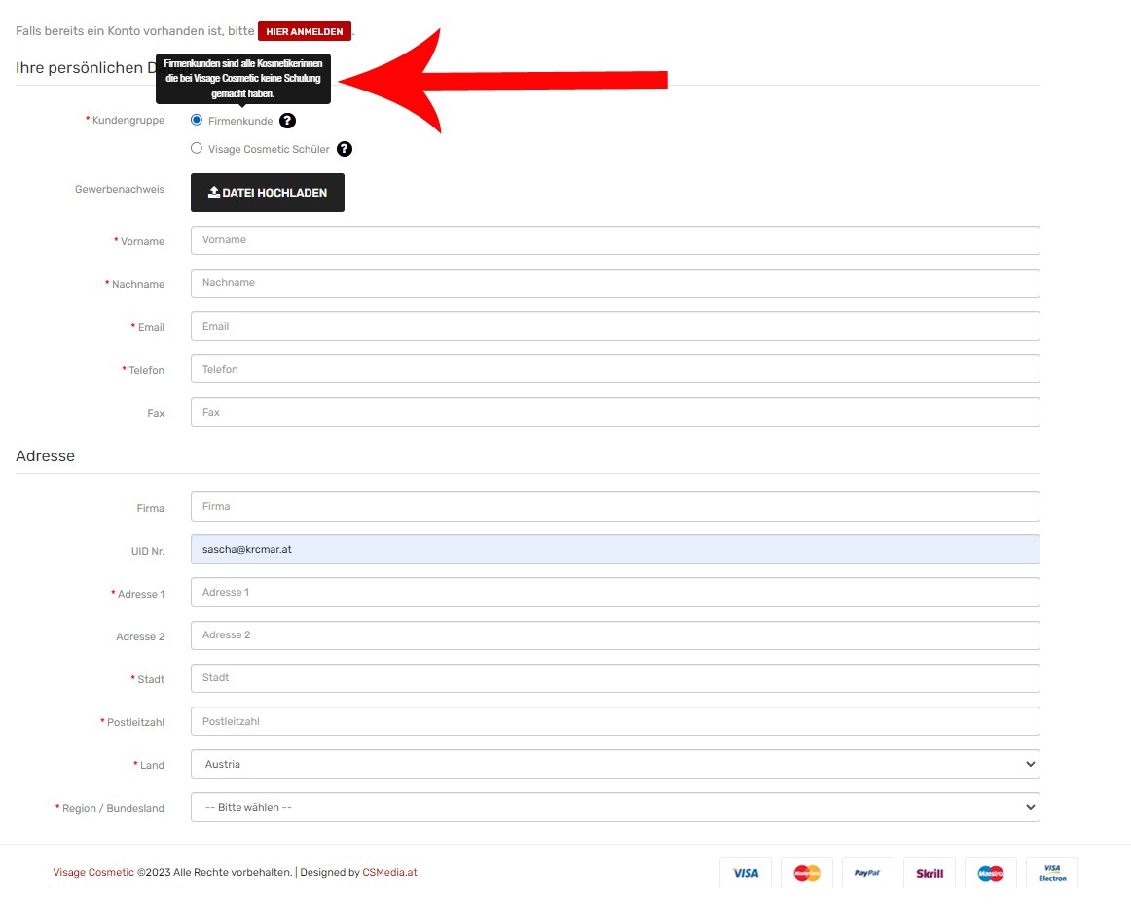1131x906 pixels.
Task: Expand the Region / Bundesland dropdown
Action: click(x=615, y=807)
